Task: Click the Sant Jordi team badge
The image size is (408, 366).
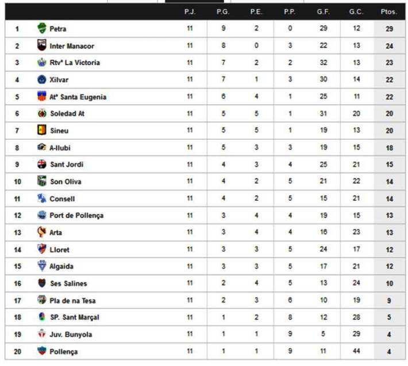Action: click(x=41, y=165)
